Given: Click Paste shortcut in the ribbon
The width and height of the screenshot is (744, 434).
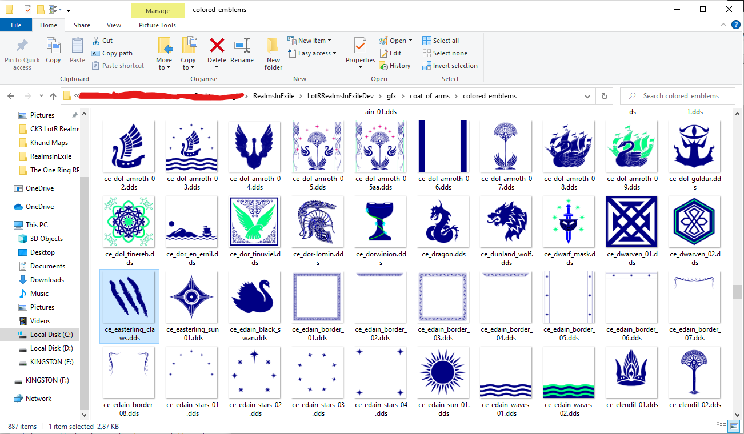Looking at the screenshot, I should click(118, 66).
